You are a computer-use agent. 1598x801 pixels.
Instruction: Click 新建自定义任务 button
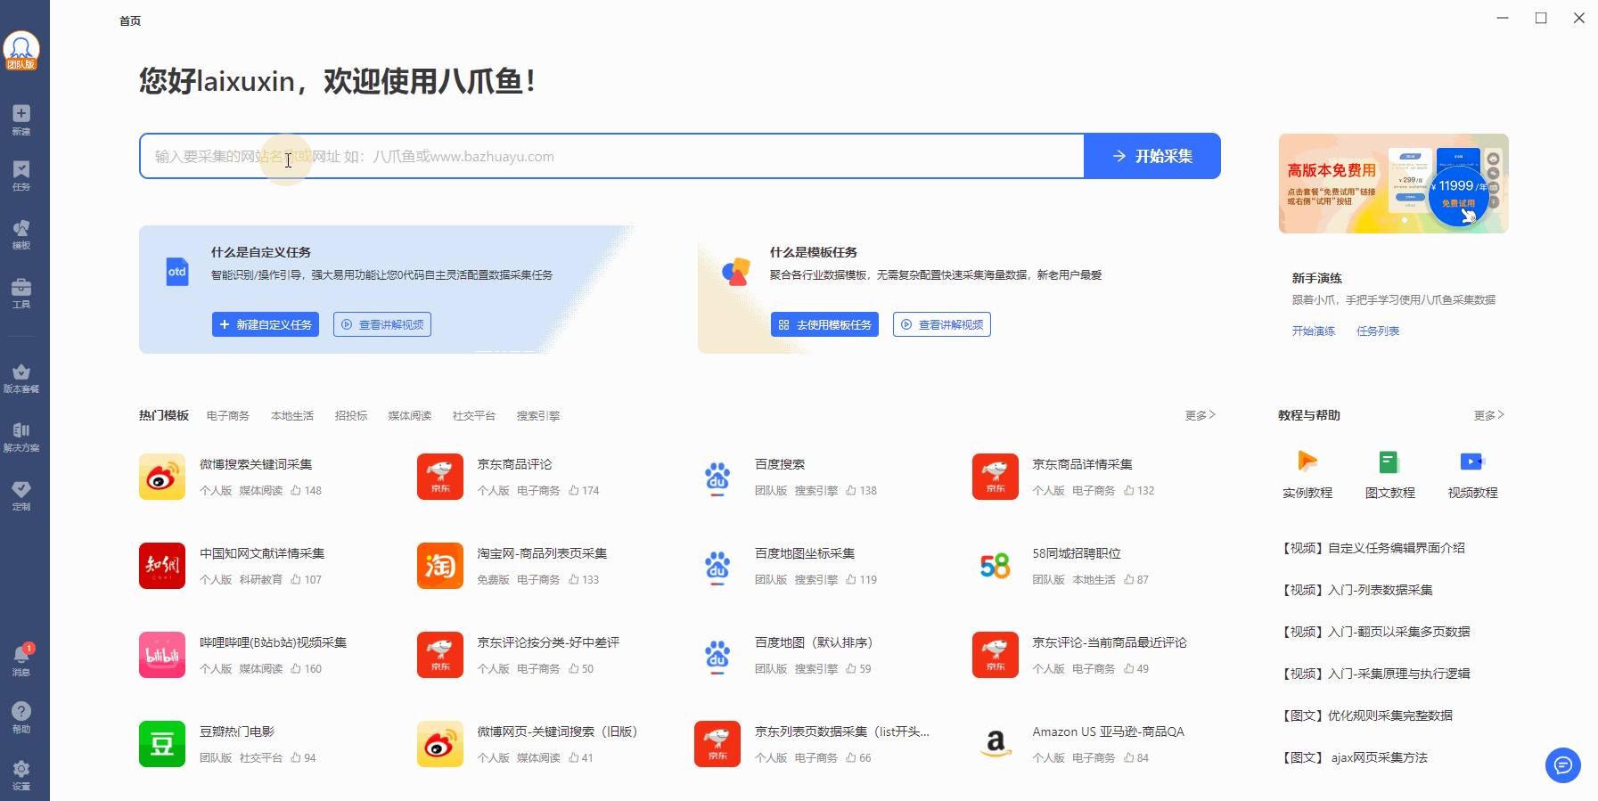[266, 324]
